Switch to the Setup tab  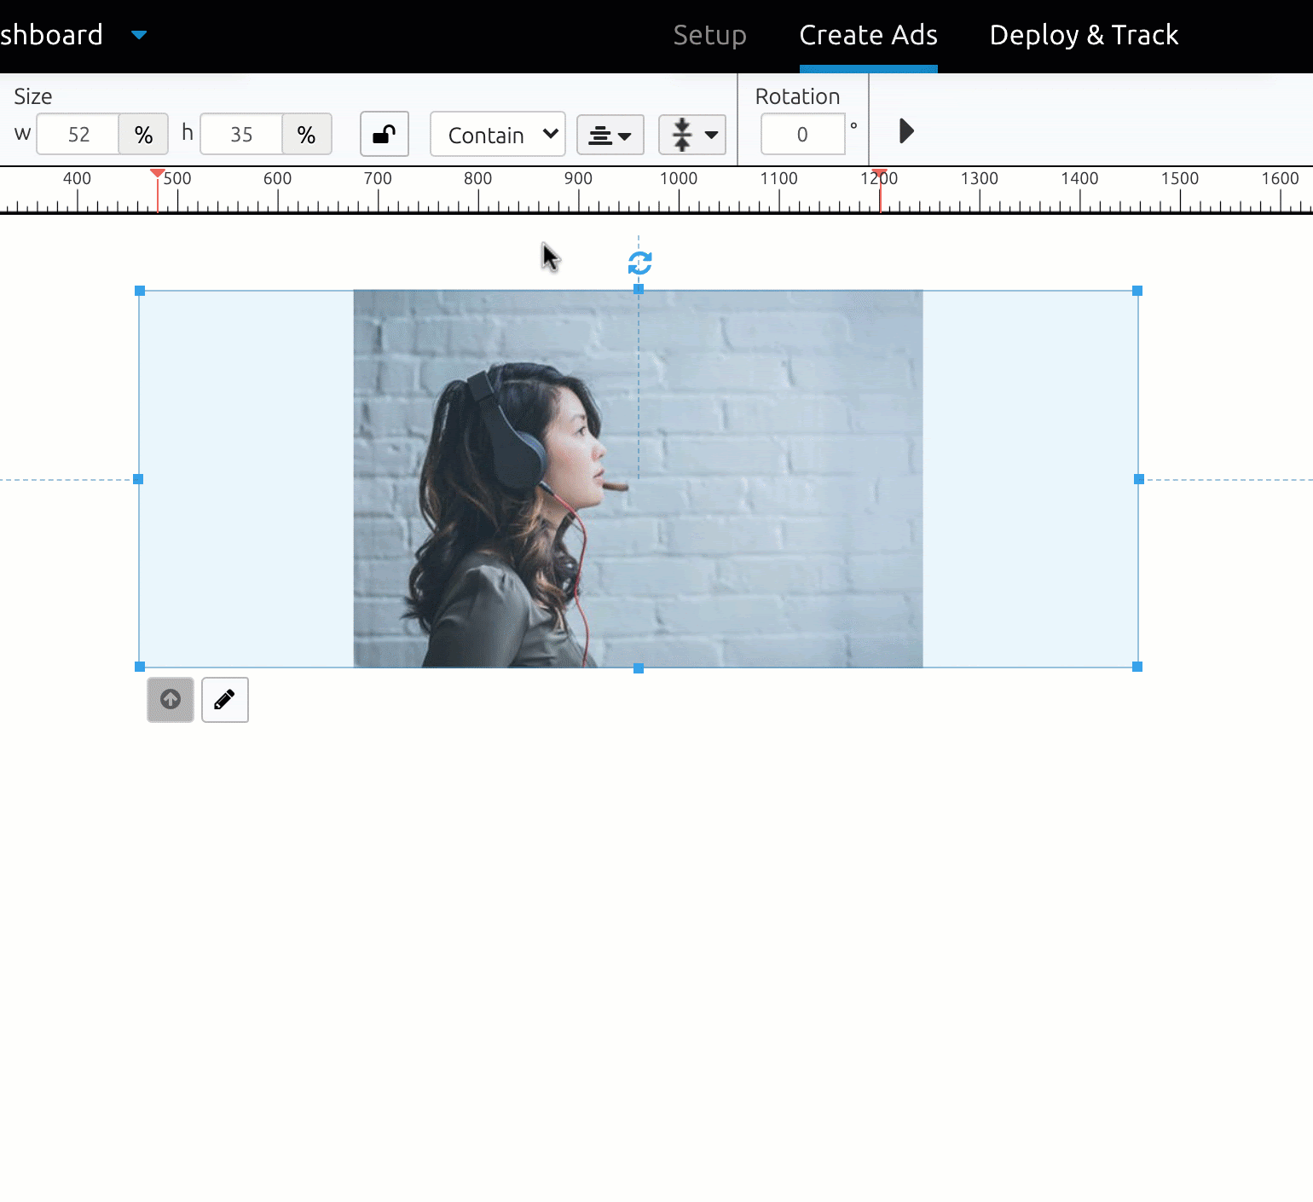pyautogui.click(x=709, y=35)
